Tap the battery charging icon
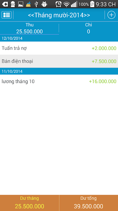 [x=92, y=4]
